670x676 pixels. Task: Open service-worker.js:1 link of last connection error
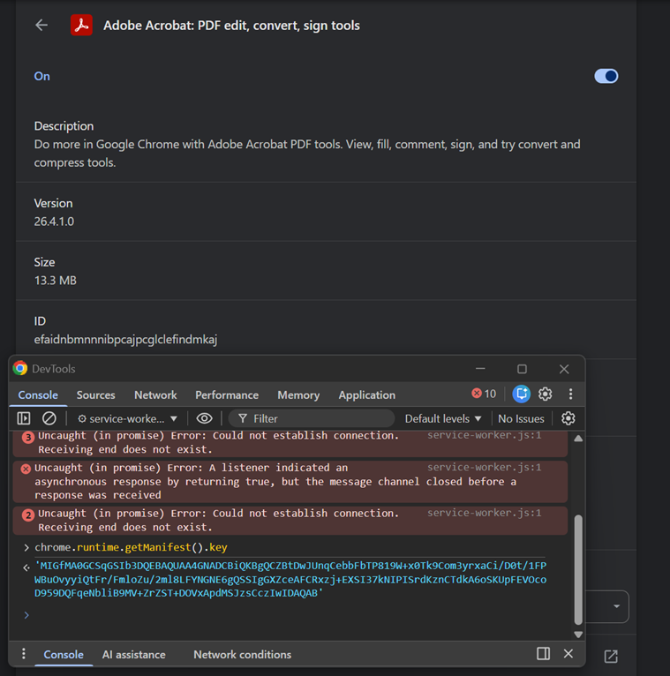(484, 513)
